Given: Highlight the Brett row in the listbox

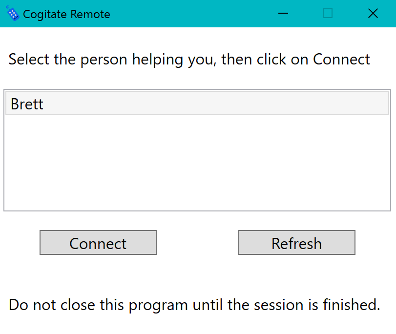Looking at the screenshot, I should point(197,104).
